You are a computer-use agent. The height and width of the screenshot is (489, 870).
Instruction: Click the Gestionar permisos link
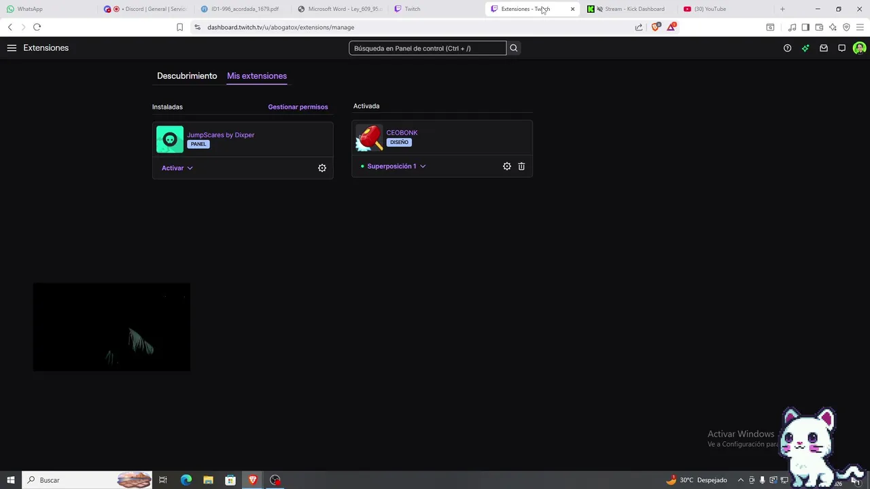pyautogui.click(x=298, y=107)
